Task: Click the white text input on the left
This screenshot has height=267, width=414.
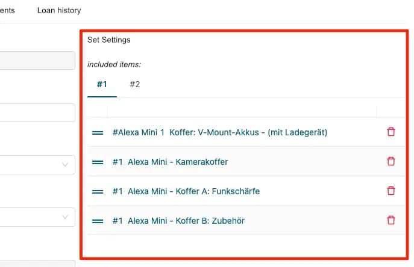Action: click(37, 112)
